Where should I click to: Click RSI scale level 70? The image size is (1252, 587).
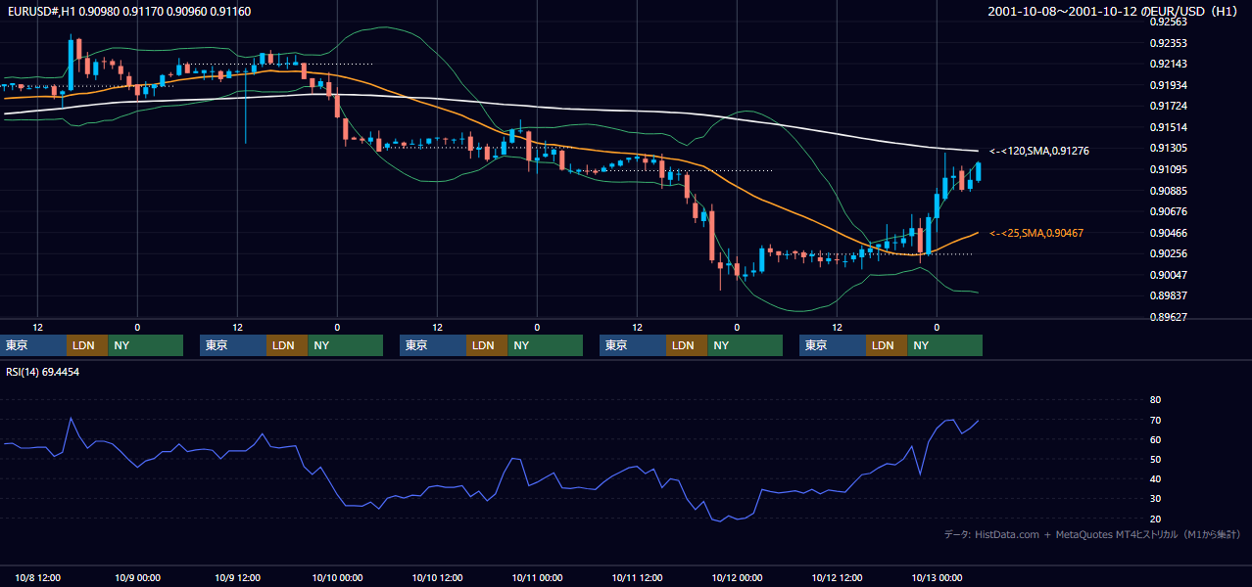coord(1155,420)
